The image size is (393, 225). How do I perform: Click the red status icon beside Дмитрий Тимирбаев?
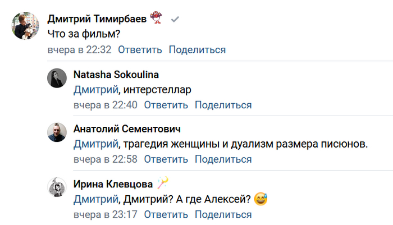158,19
